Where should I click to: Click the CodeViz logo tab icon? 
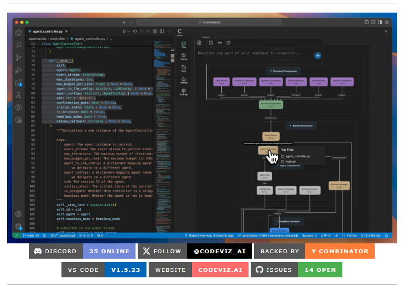click(180, 32)
